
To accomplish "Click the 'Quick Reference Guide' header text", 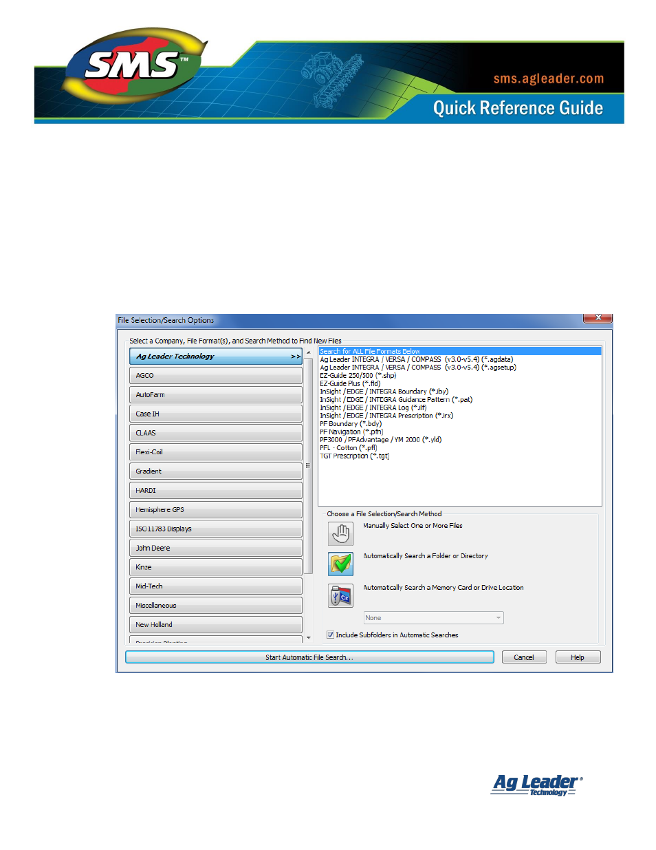I will [x=518, y=108].
